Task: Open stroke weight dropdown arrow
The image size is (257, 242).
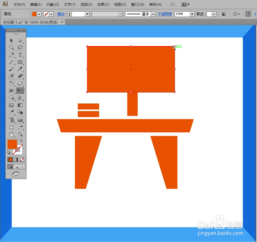Action: pyautogui.click(x=87, y=14)
